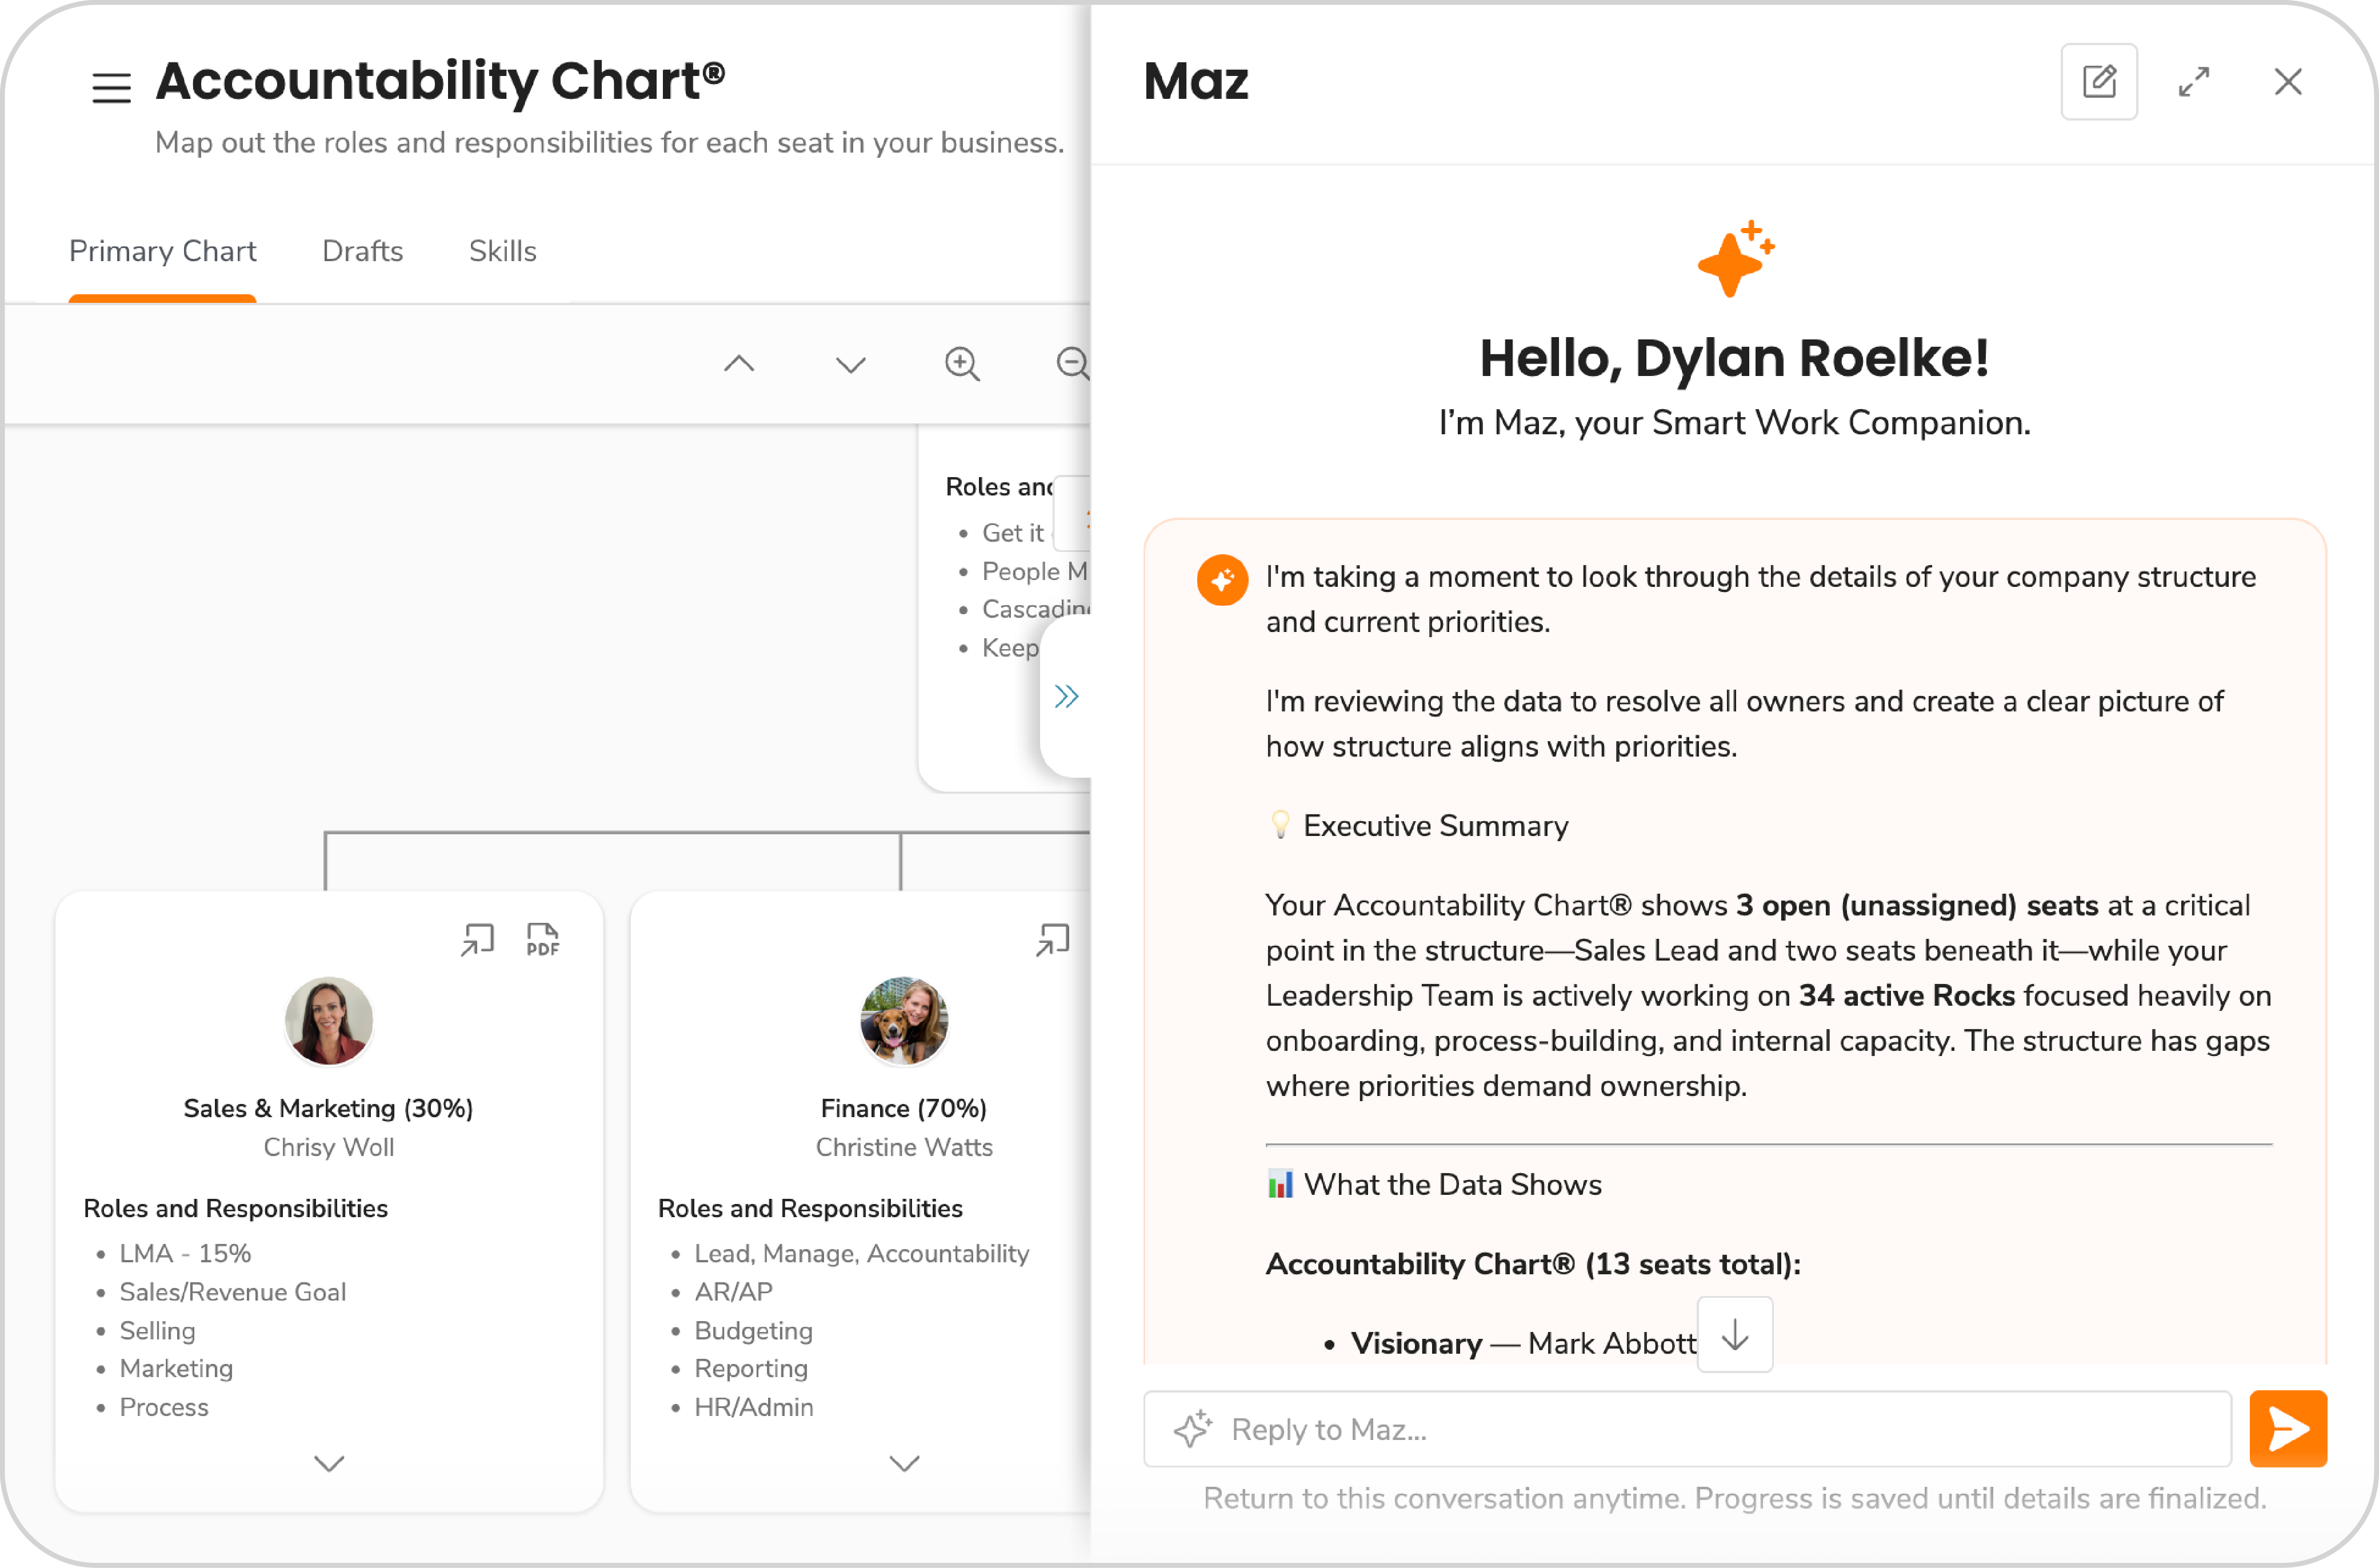Switch to the Skills tab
Screen dimensions: 2379x1568
pyautogui.click(x=502, y=251)
